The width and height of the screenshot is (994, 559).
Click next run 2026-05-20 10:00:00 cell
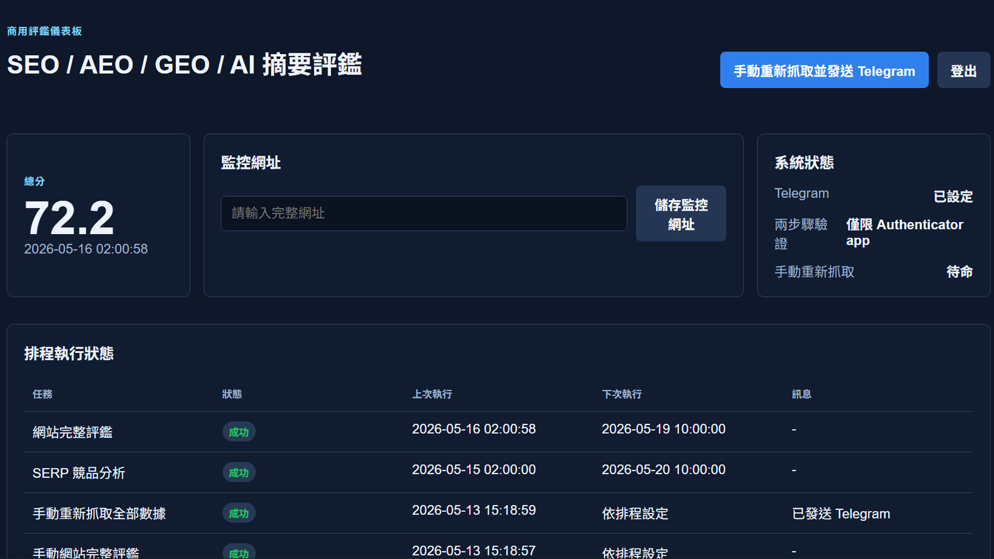click(664, 469)
